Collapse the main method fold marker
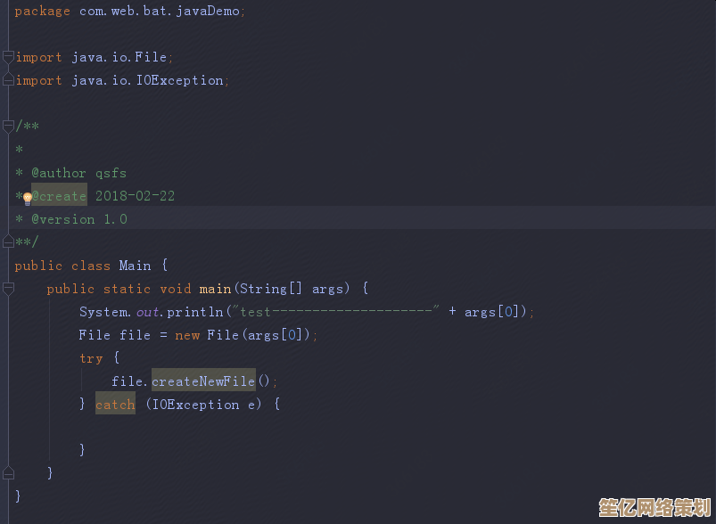Screen dimensions: 716x524 (x=8, y=289)
